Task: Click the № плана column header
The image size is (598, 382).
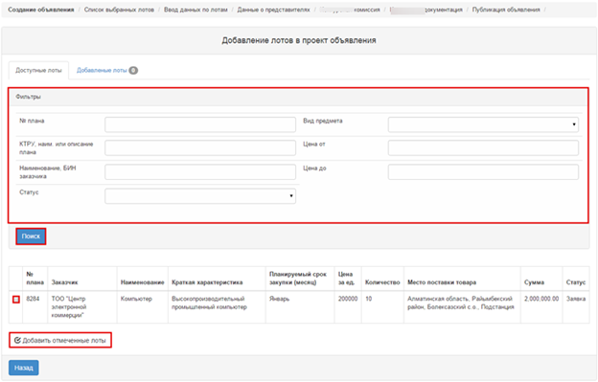Action: pyautogui.click(x=34, y=279)
